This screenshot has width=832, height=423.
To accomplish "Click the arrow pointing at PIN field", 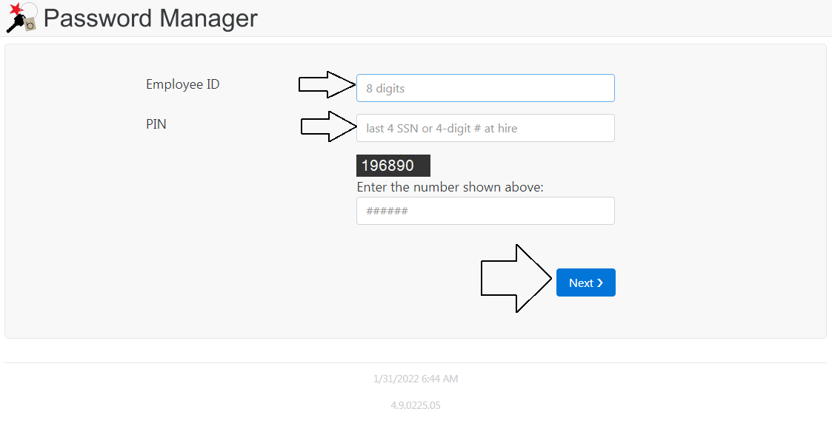I will pyautogui.click(x=330, y=126).
